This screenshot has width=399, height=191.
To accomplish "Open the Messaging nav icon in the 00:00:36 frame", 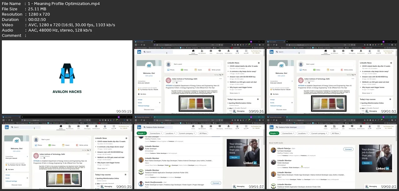I will [219, 51].
